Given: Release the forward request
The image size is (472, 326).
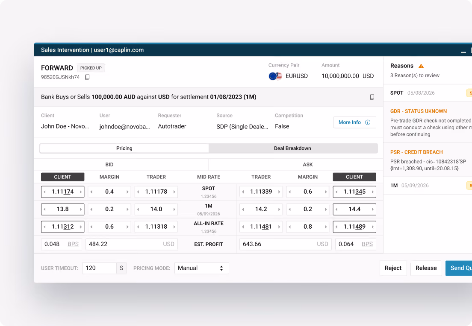Looking at the screenshot, I should tap(426, 268).
